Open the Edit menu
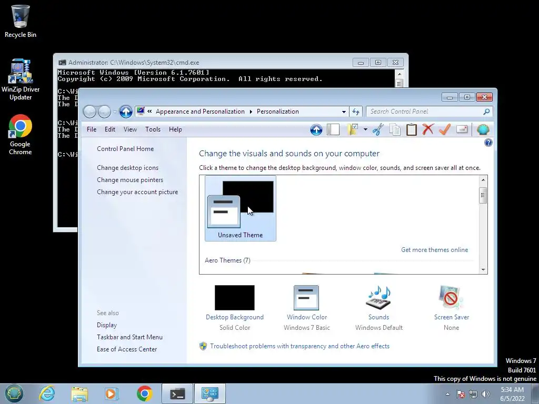The image size is (539, 404). pos(110,129)
